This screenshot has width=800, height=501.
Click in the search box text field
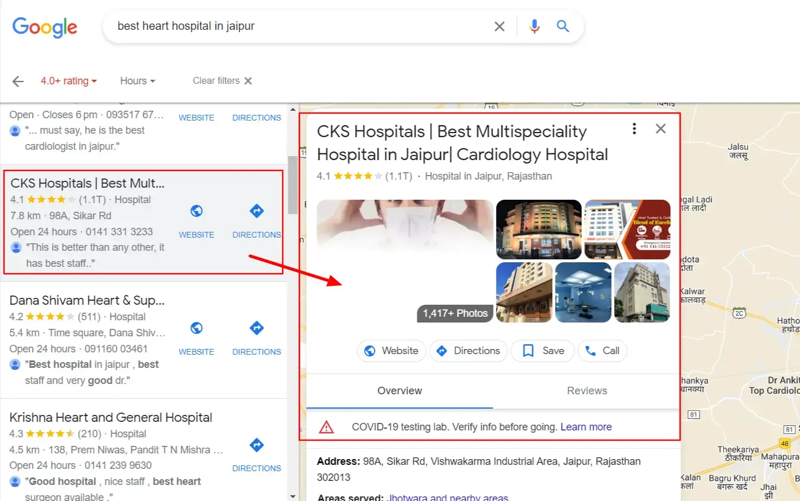(x=298, y=26)
